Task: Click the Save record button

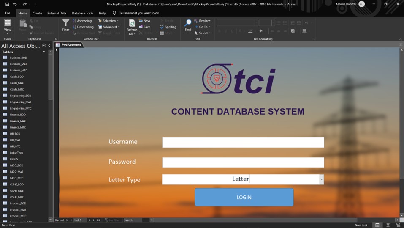Action: (144, 27)
